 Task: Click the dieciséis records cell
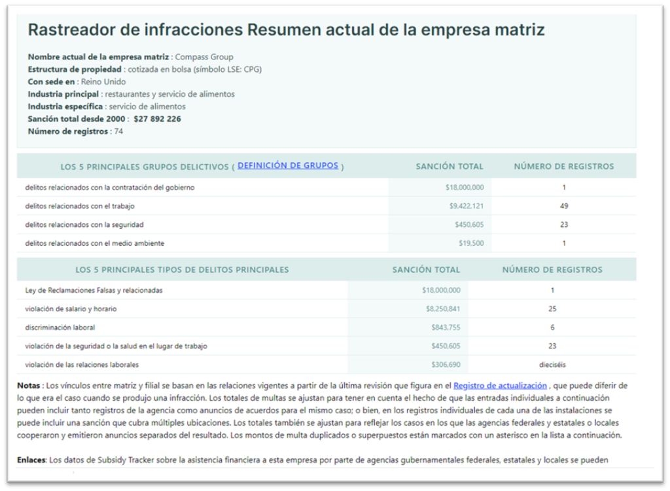click(x=552, y=365)
